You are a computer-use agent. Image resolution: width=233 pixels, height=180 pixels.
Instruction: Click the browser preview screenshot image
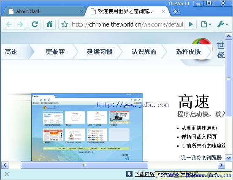87,127
